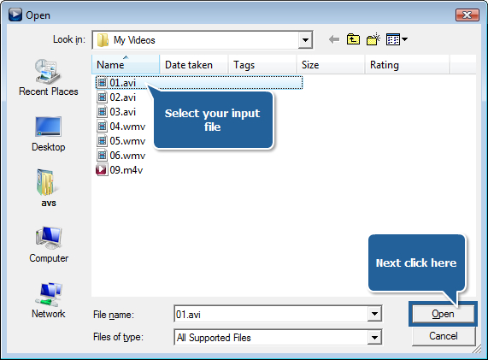488x360 pixels.
Task: Sort files by Size column header
Action: pos(331,64)
